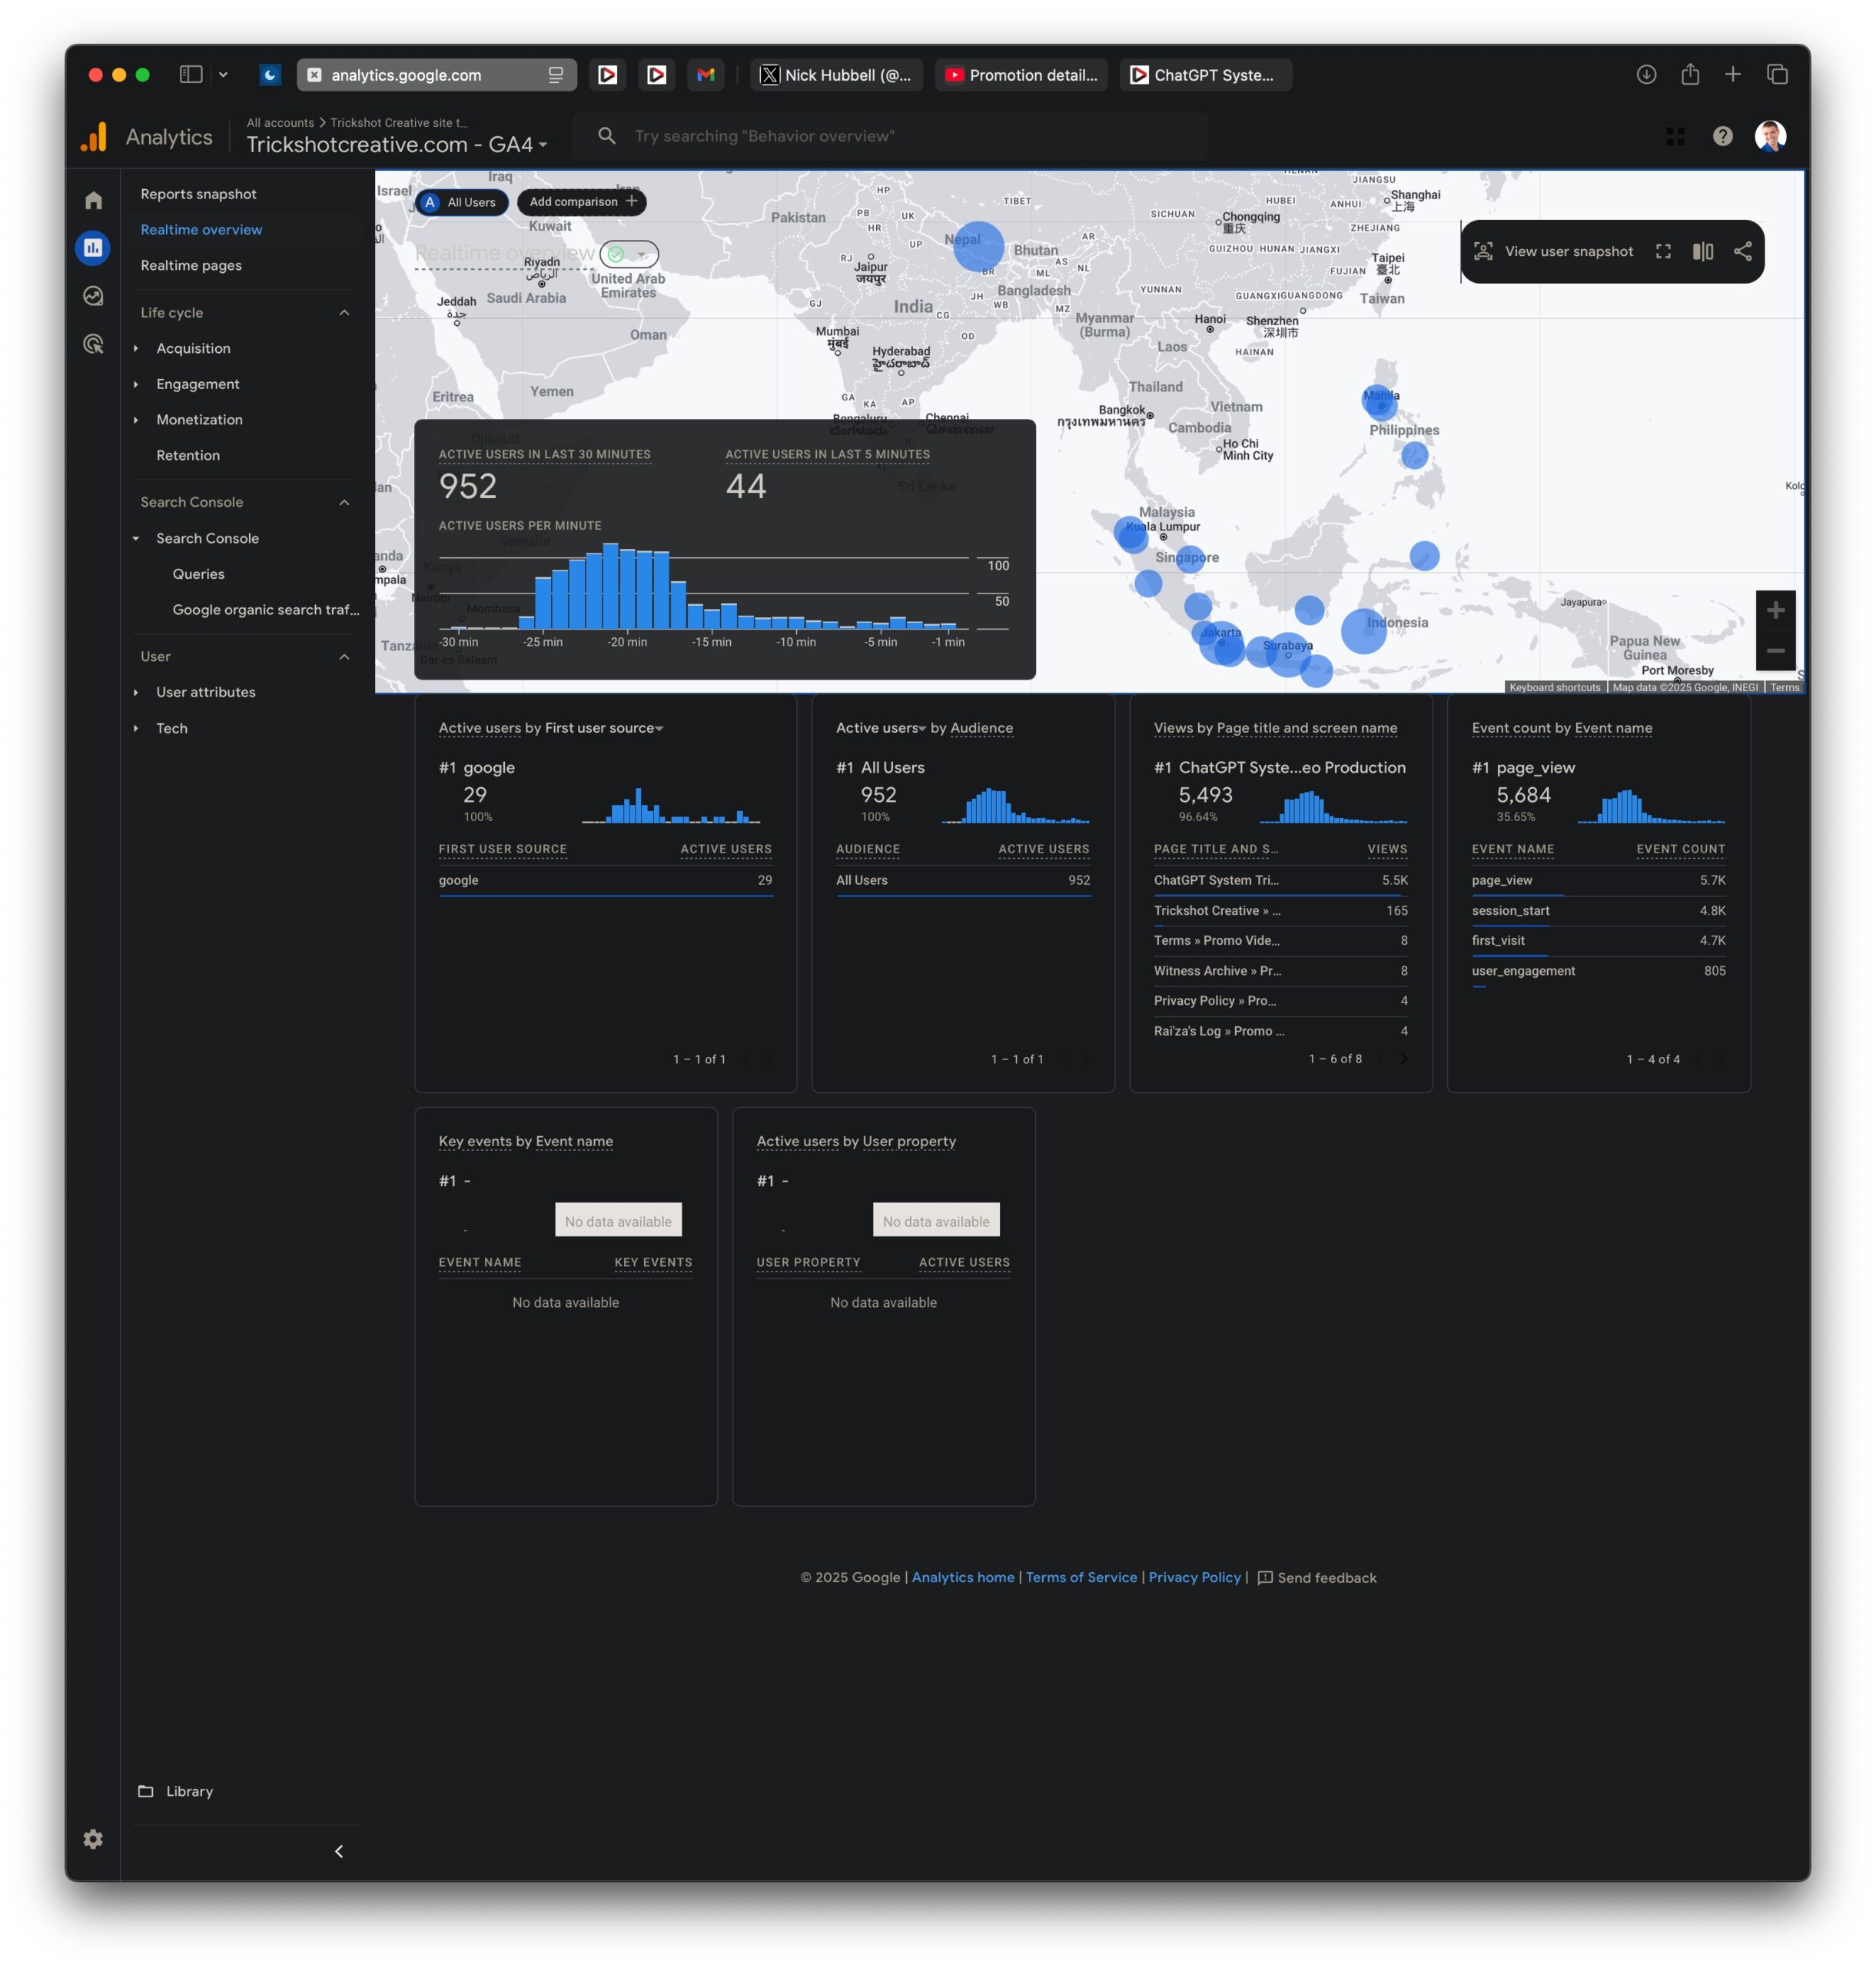Switch to the ChatGPT Syste... browser tab
Image resolution: width=1876 pixels, height=1968 pixels.
coord(1206,75)
